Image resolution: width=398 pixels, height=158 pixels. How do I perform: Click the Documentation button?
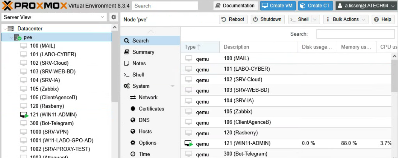click(236, 6)
